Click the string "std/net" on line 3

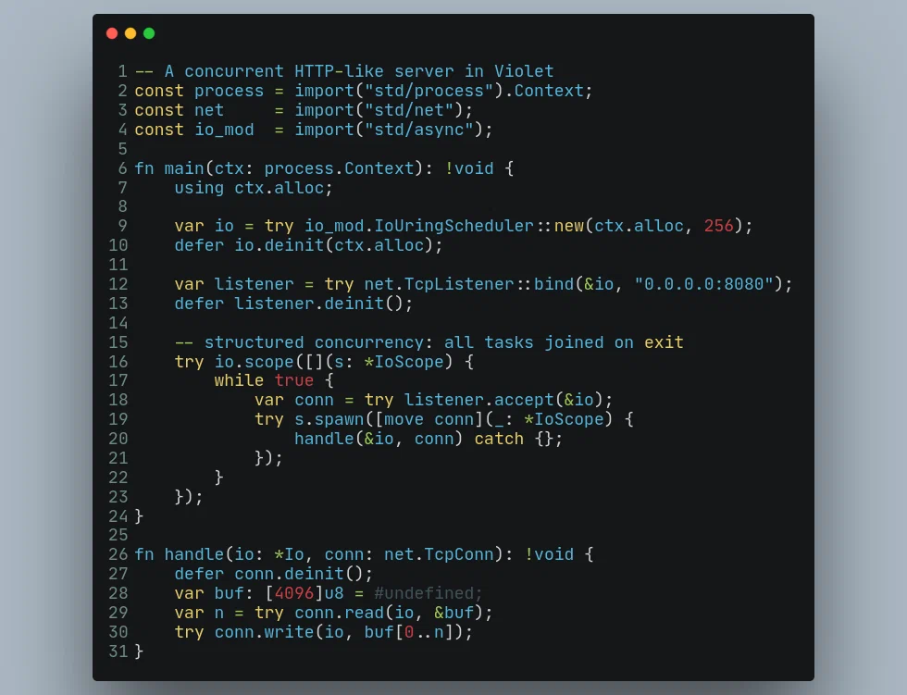point(409,110)
